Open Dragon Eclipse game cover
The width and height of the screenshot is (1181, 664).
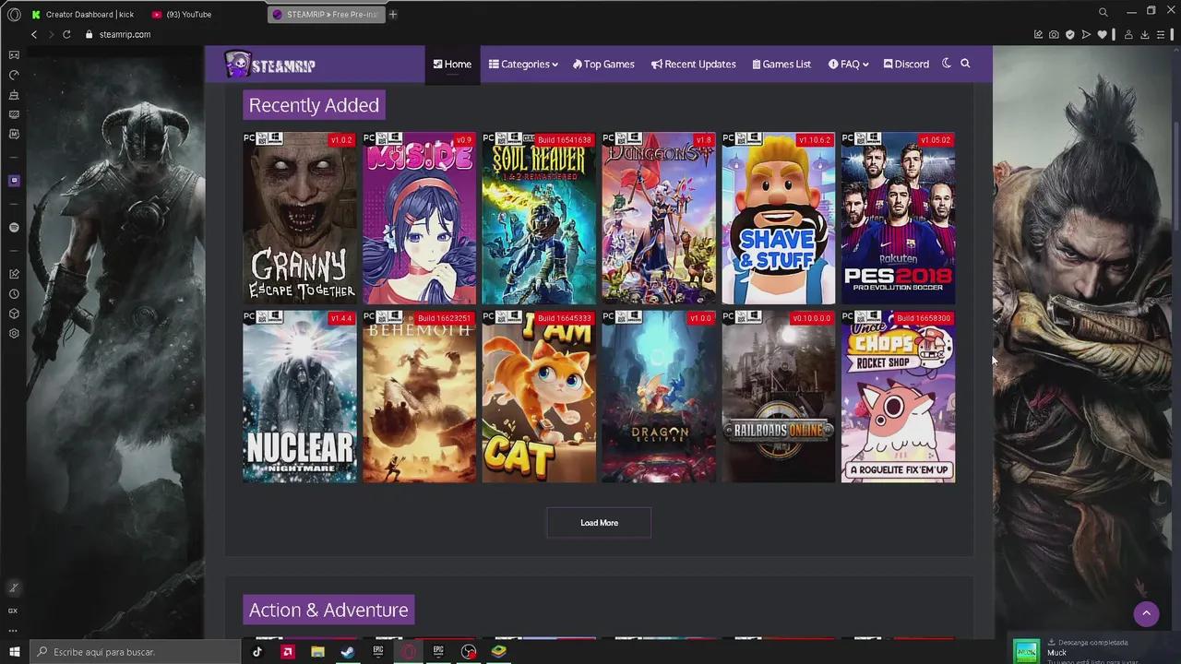point(659,397)
